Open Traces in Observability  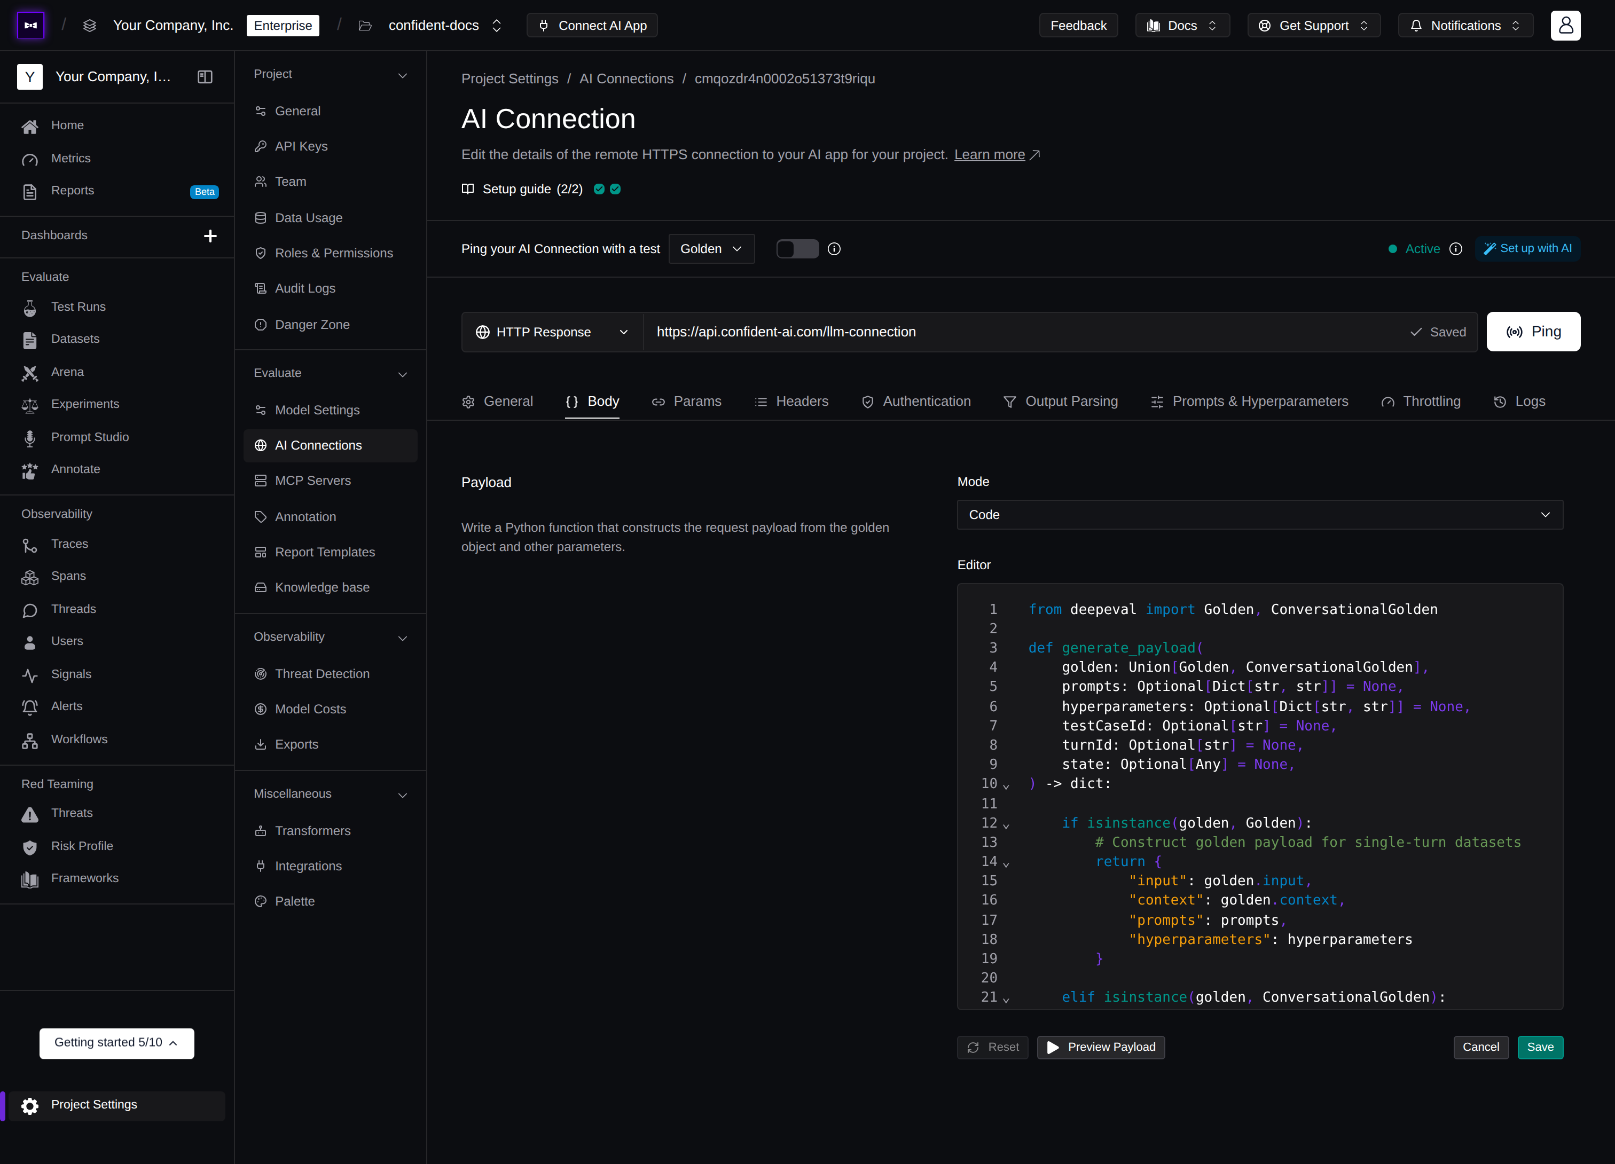70,544
